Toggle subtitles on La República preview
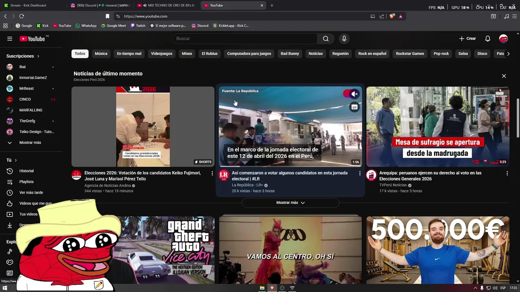This screenshot has height=292, width=520. pos(355,107)
